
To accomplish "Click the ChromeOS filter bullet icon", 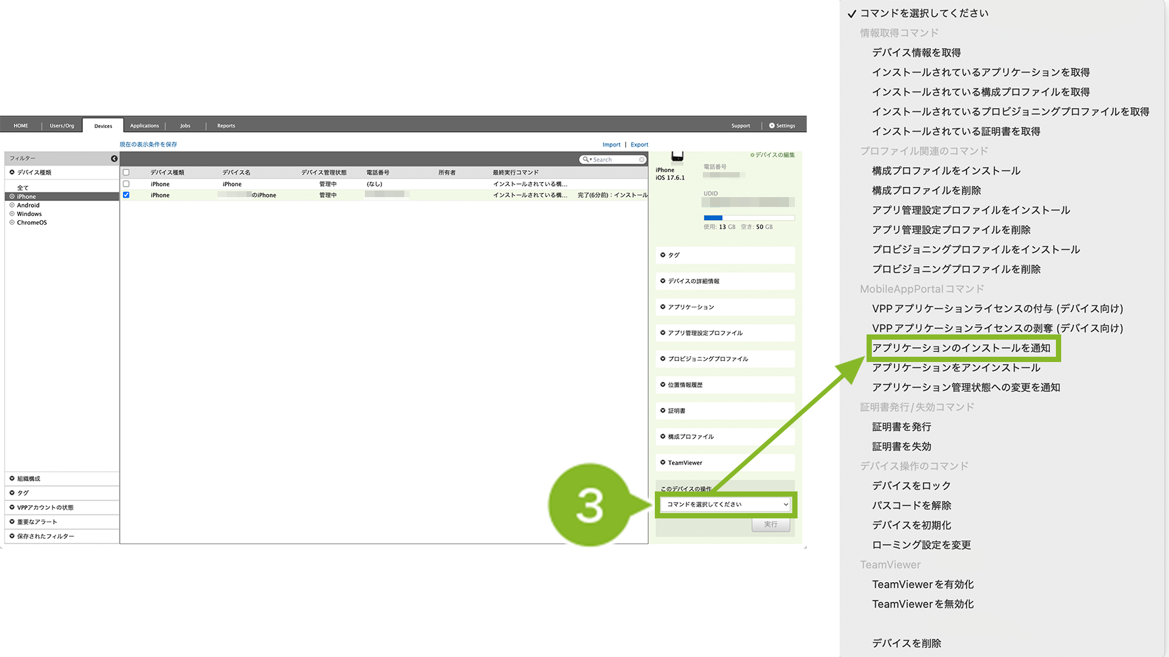I will click(12, 222).
